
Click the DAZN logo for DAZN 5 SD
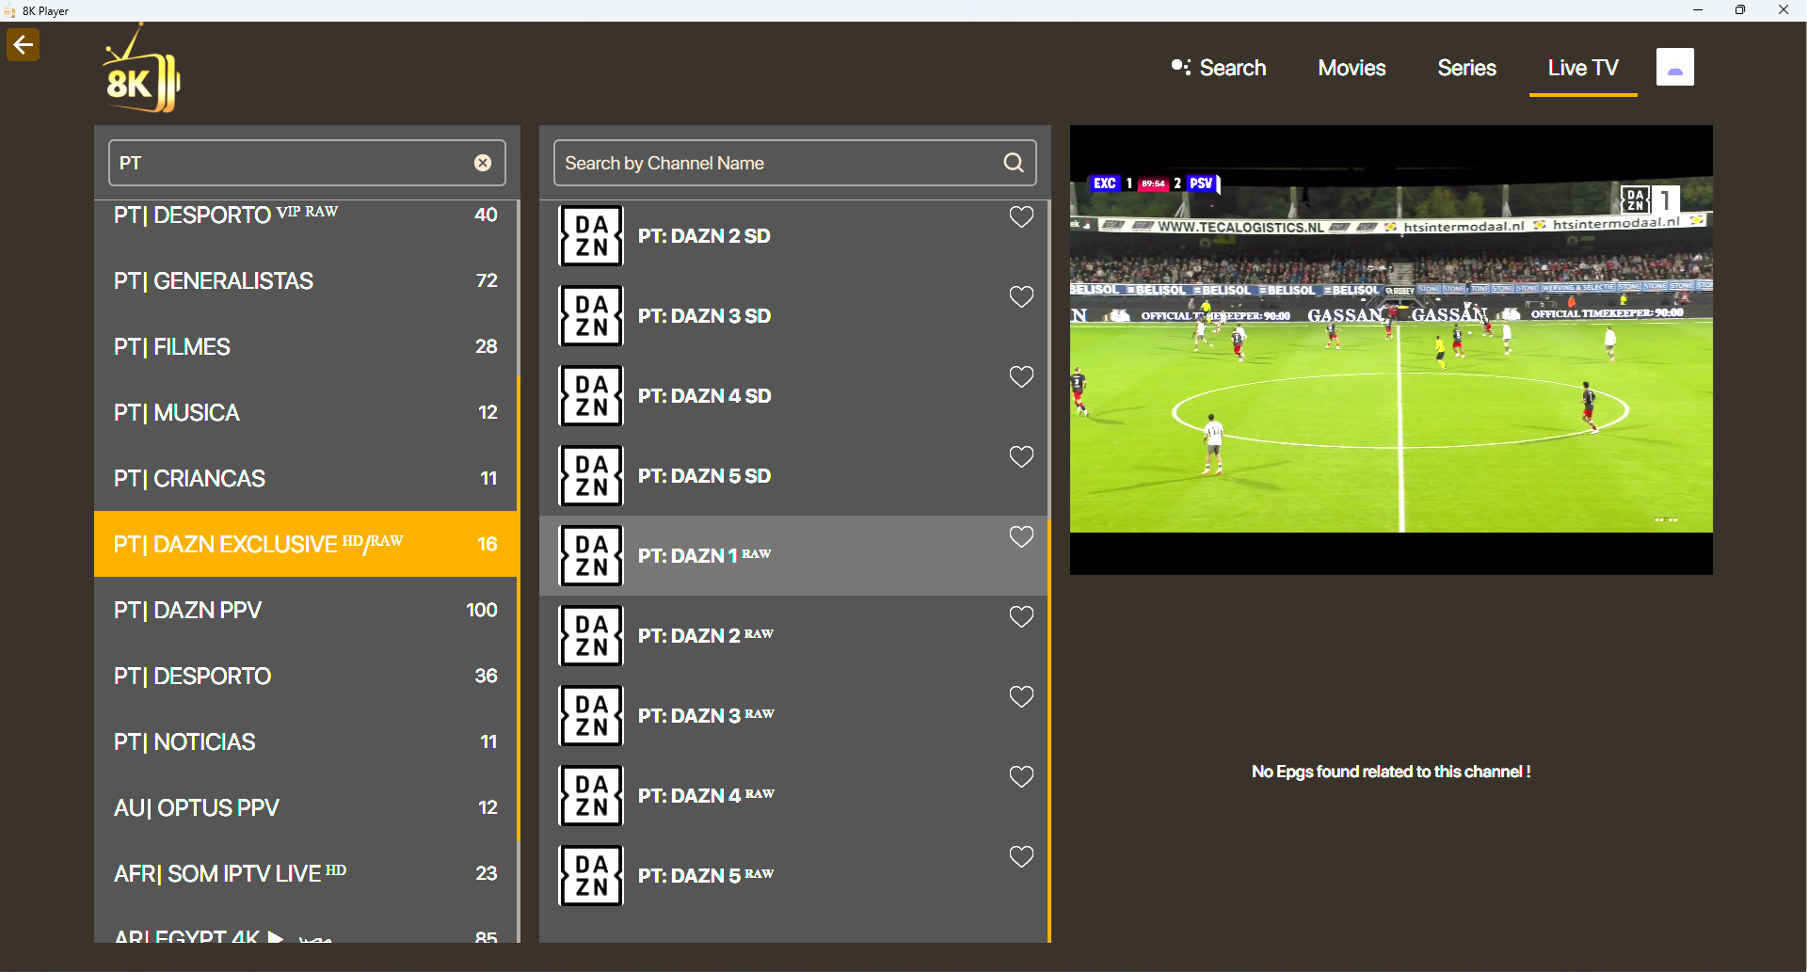tap(591, 475)
